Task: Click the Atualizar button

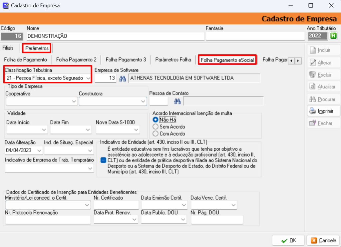Action: (324, 87)
